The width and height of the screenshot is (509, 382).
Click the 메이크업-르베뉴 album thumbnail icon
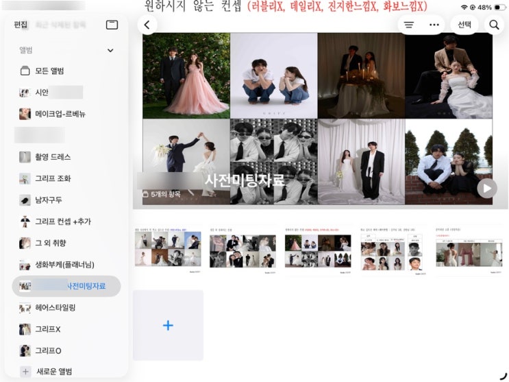pos(25,114)
